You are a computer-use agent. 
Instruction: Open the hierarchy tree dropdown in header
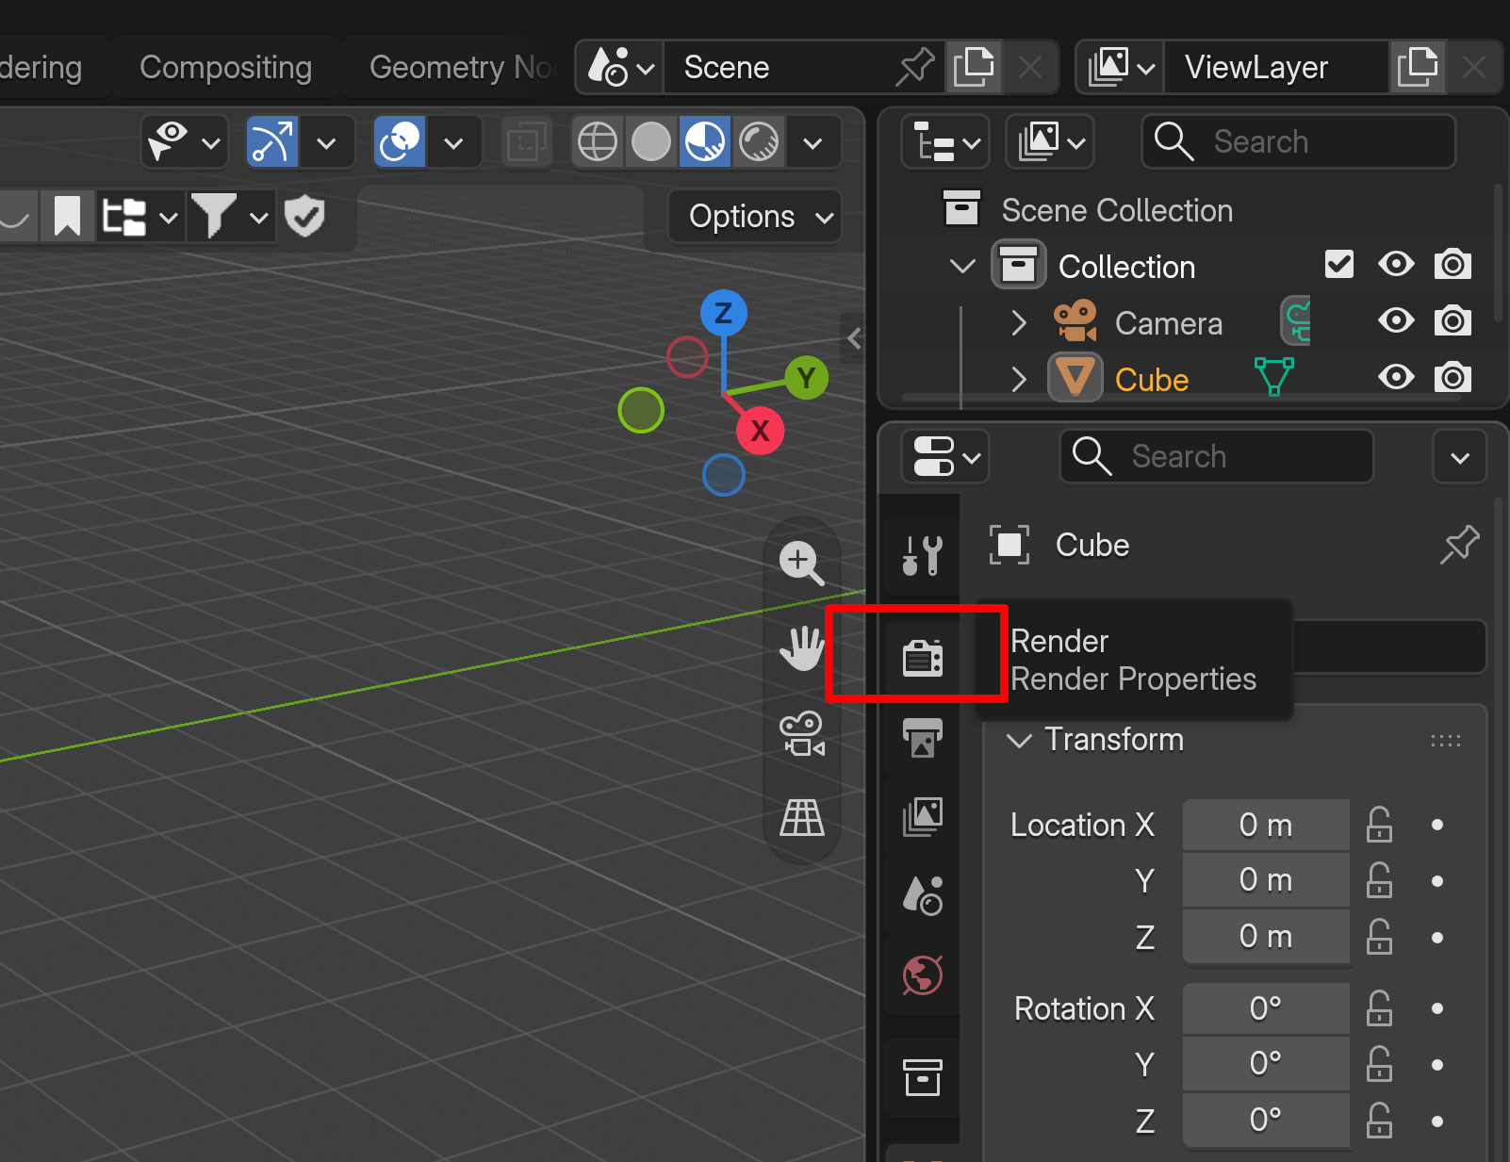(140, 217)
